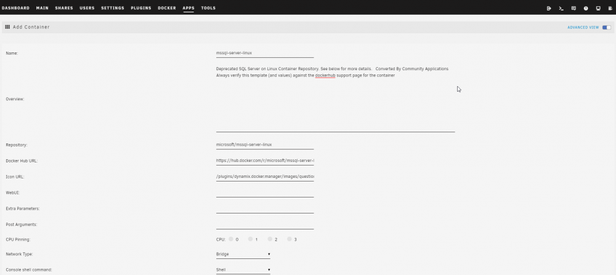Click the Console shell command: label
Image resolution: width=616 pixels, height=275 pixels.
point(29,270)
